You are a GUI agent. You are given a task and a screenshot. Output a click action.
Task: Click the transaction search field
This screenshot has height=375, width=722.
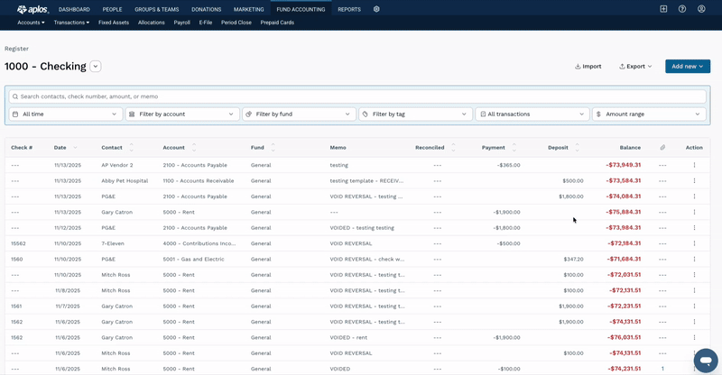point(357,96)
